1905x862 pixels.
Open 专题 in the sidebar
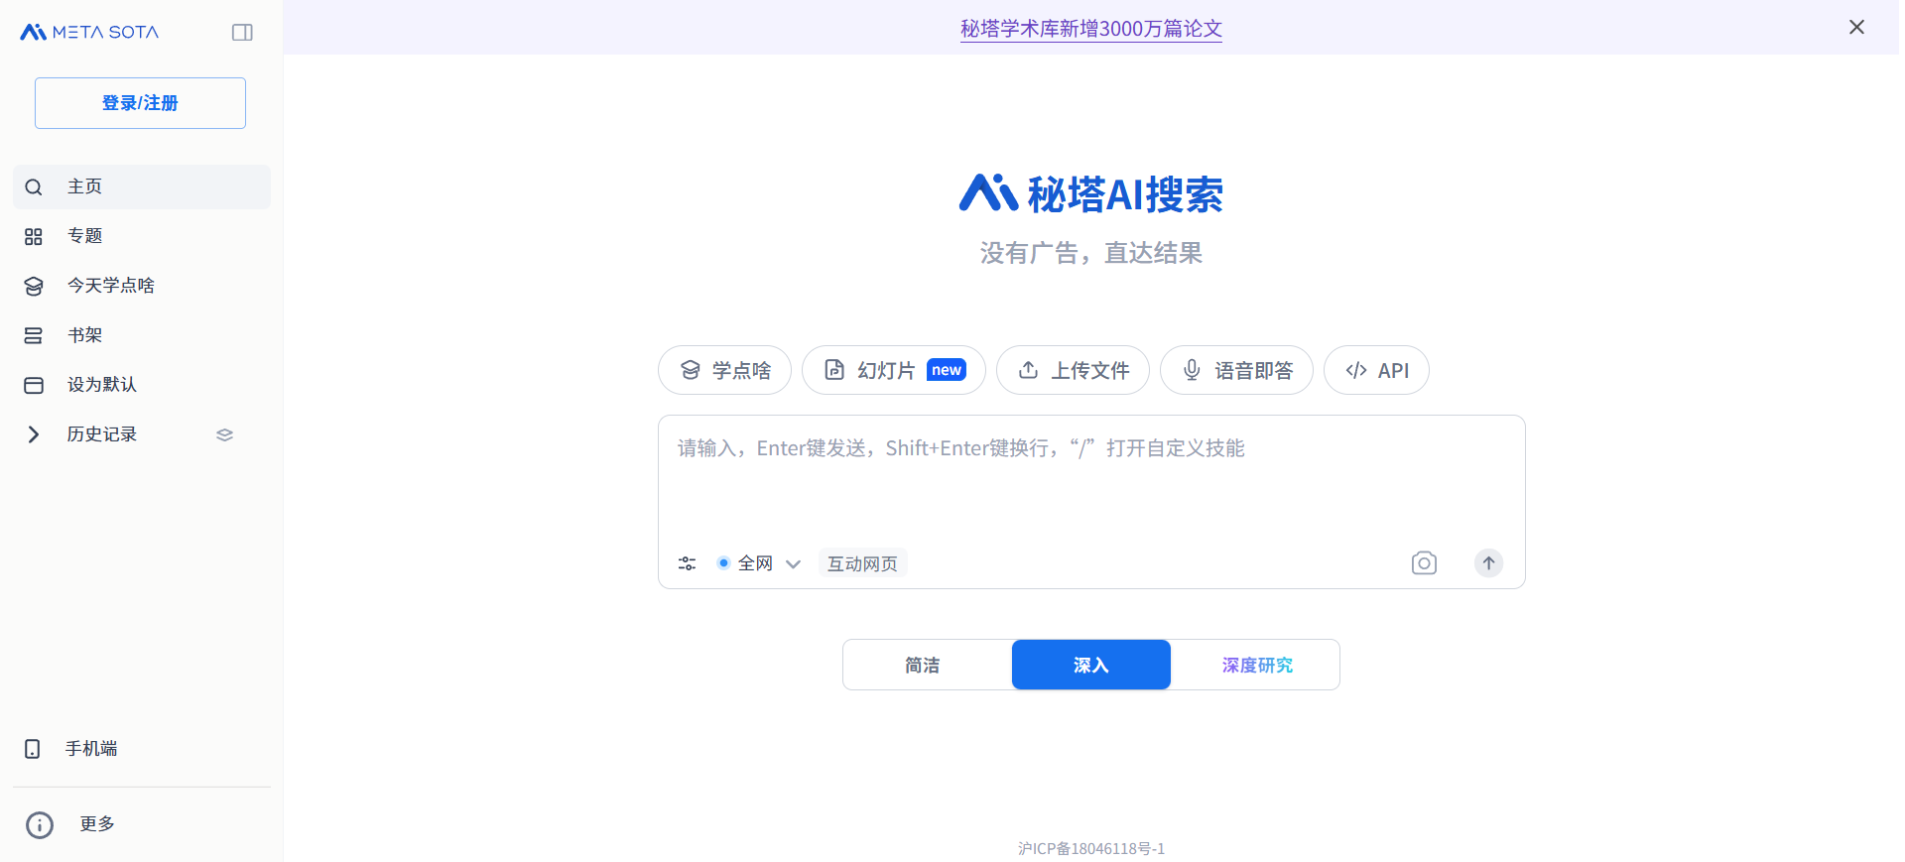point(142,236)
